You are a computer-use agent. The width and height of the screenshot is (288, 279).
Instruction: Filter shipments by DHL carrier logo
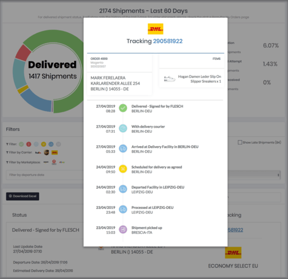(x=55, y=152)
